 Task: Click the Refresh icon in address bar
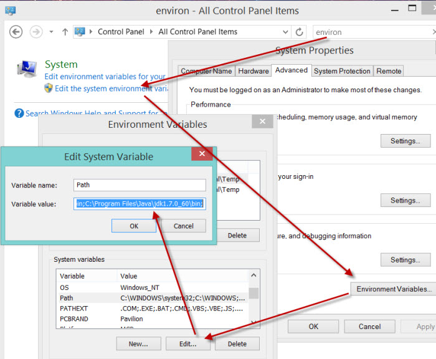click(300, 32)
